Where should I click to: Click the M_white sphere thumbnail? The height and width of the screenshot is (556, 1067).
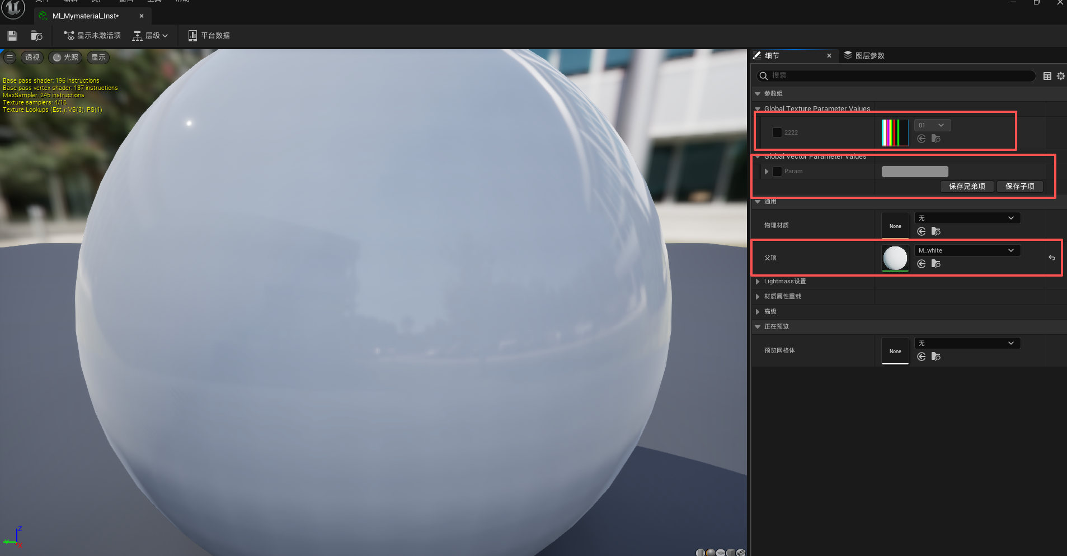point(895,258)
